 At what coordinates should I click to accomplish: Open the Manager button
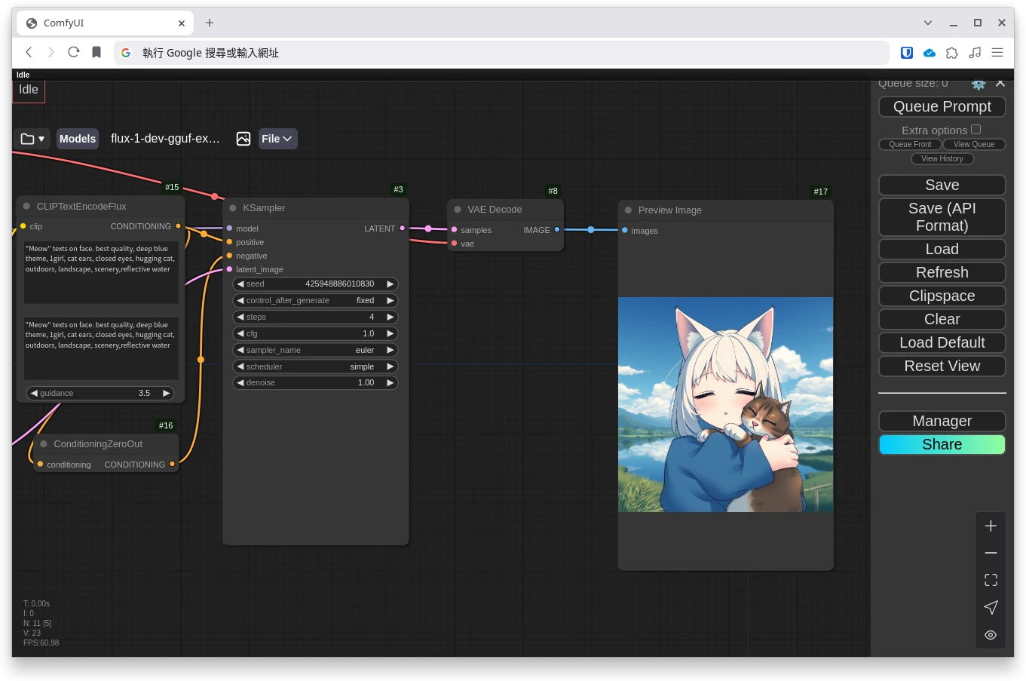click(942, 421)
